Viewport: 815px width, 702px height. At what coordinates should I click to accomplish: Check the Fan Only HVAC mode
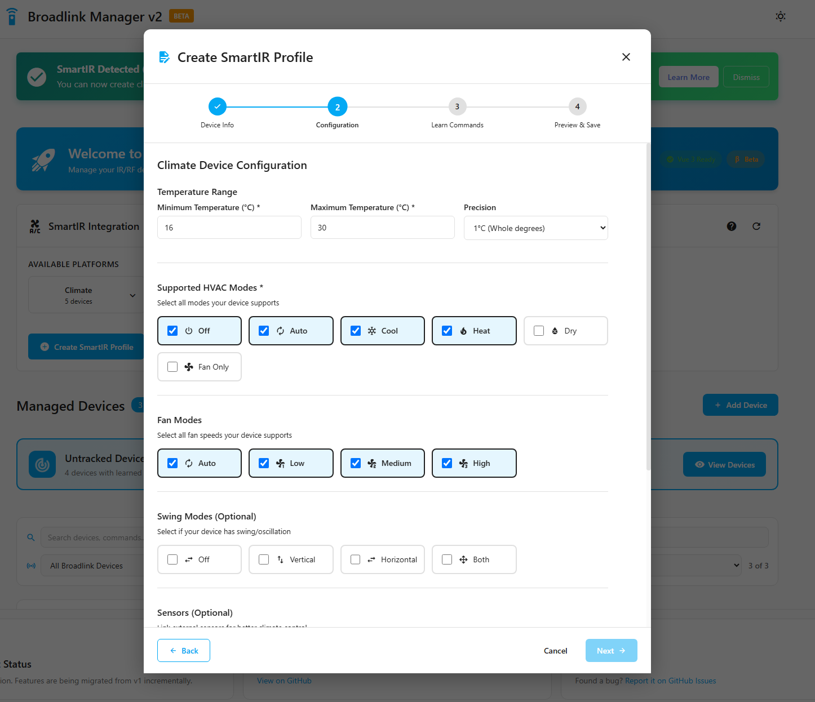pos(172,367)
